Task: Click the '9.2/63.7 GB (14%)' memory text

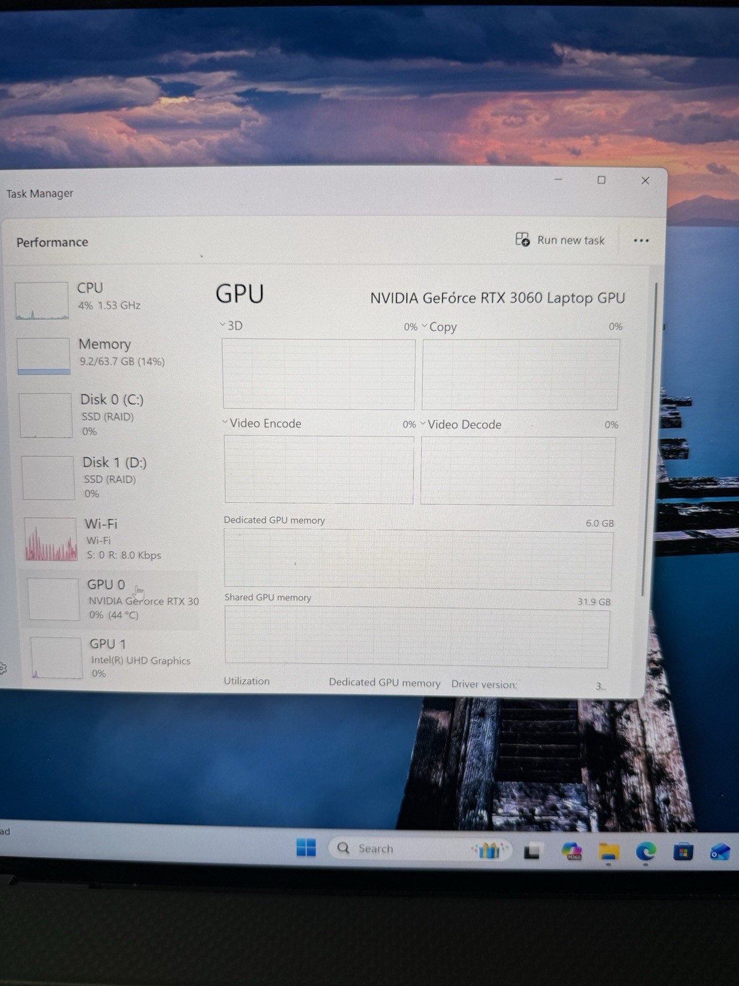Action: (122, 362)
